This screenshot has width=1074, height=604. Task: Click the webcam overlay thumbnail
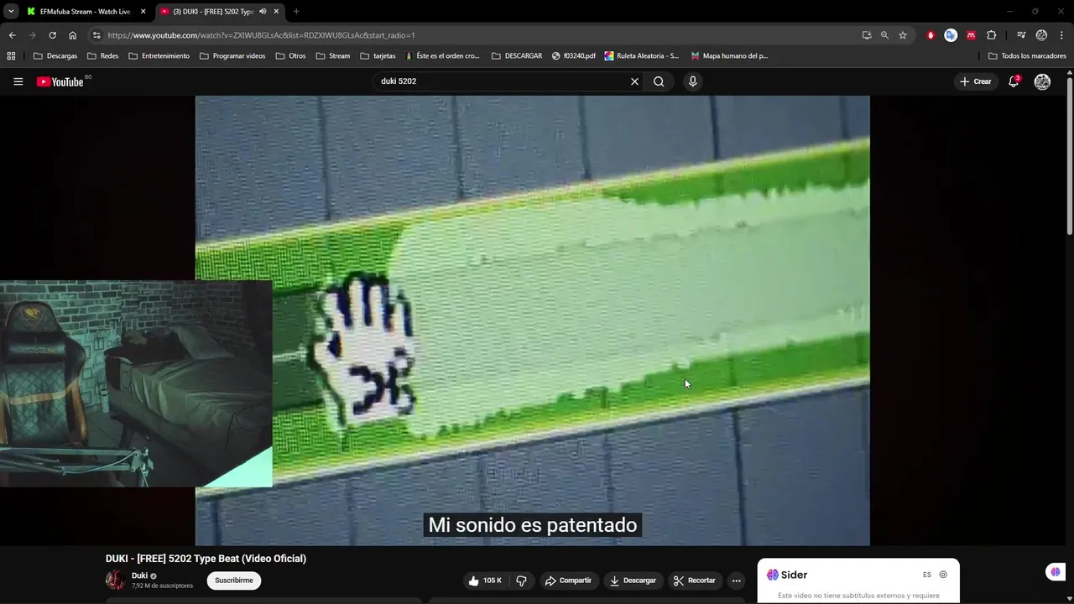point(136,383)
